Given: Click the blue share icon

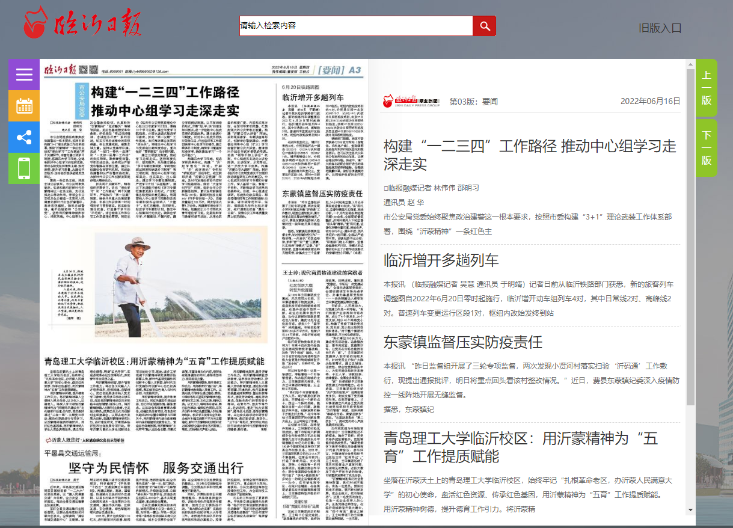Looking at the screenshot, I should (24, 137).
